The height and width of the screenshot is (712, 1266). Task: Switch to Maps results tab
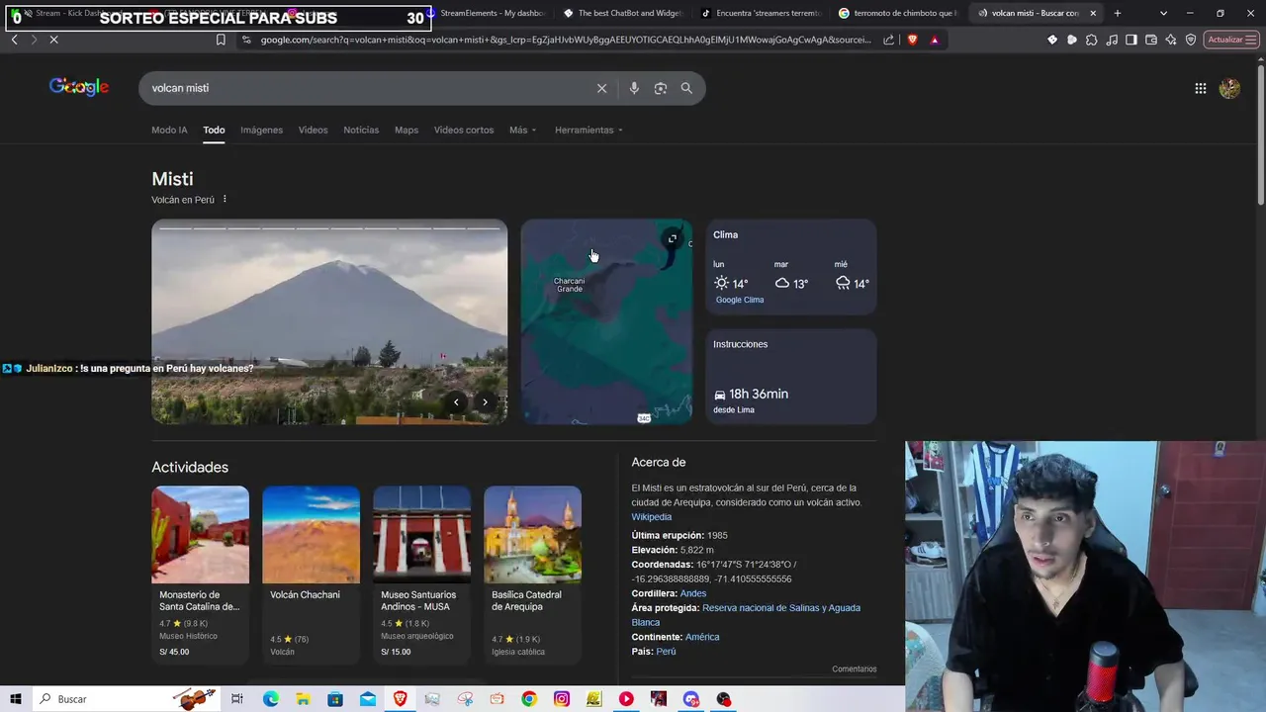[x=407, y=130]
